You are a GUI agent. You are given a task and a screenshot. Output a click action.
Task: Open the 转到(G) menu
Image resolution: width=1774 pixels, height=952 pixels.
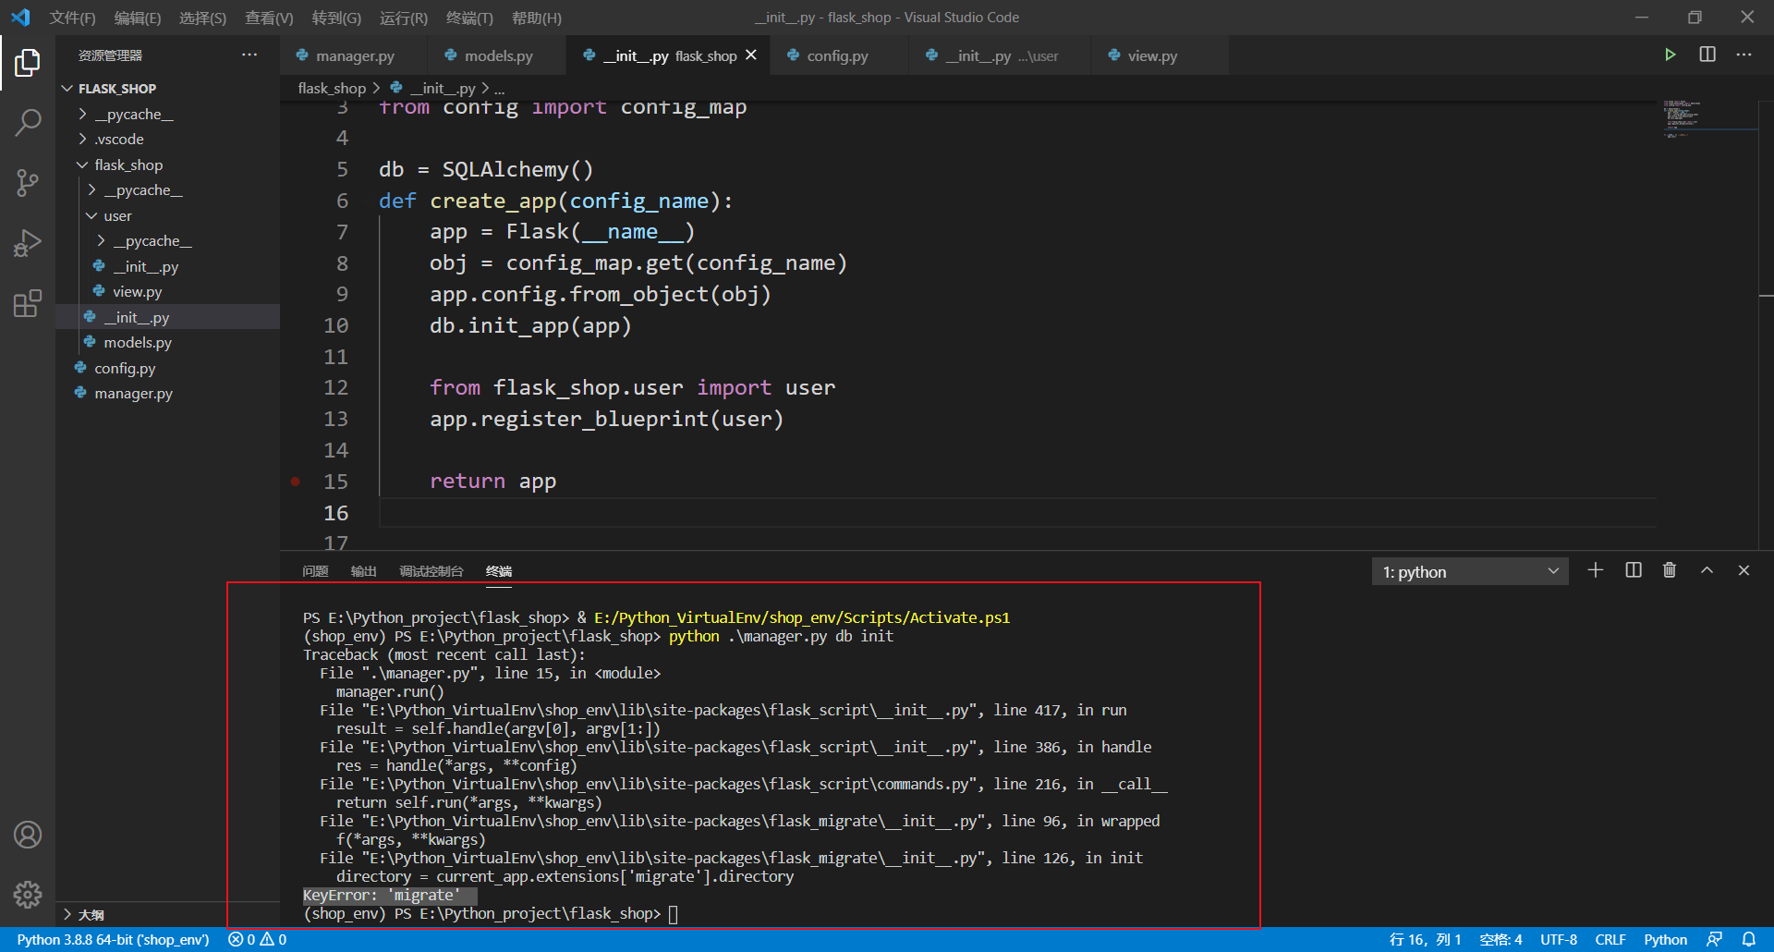(336, 18)
